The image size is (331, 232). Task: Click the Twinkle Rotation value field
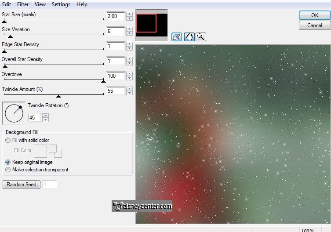coord(34,118)
